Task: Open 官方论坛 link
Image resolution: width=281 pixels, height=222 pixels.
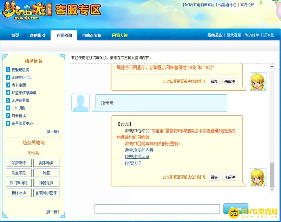Action: coord(247,5)
